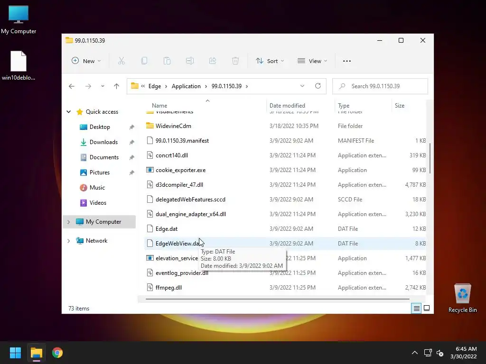The image size is (486, 364).
Task: Click the Delete trash icon in toolbar
Action: pos(235,61)
